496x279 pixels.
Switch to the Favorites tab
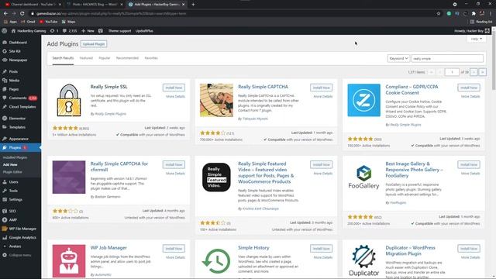click(x=151, y=58)
